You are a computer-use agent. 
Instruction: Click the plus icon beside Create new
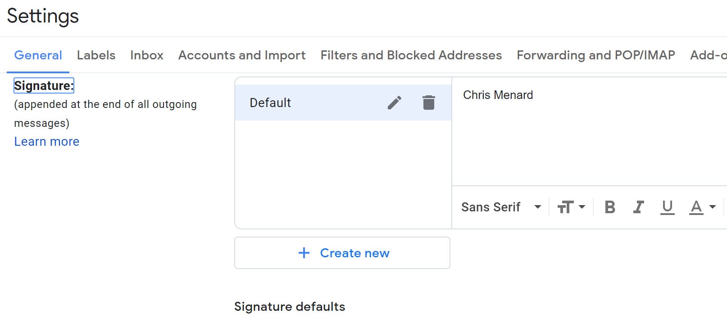pos(304,253)
